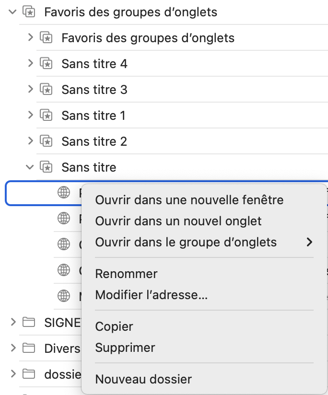Choose Ouvrir dans un nouvel onglet
Image resolution: width=328 pixels, height=395 pixels.
click(178, 221)
